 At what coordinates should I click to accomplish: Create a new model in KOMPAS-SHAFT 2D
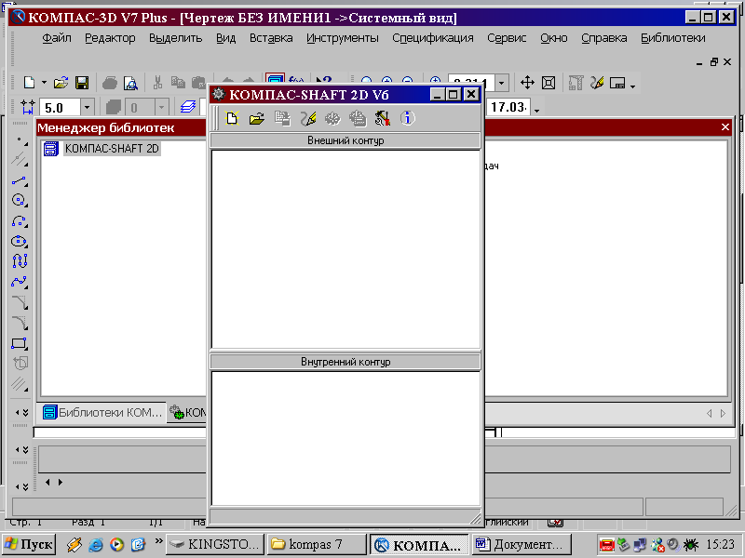(x=232, y=118)
